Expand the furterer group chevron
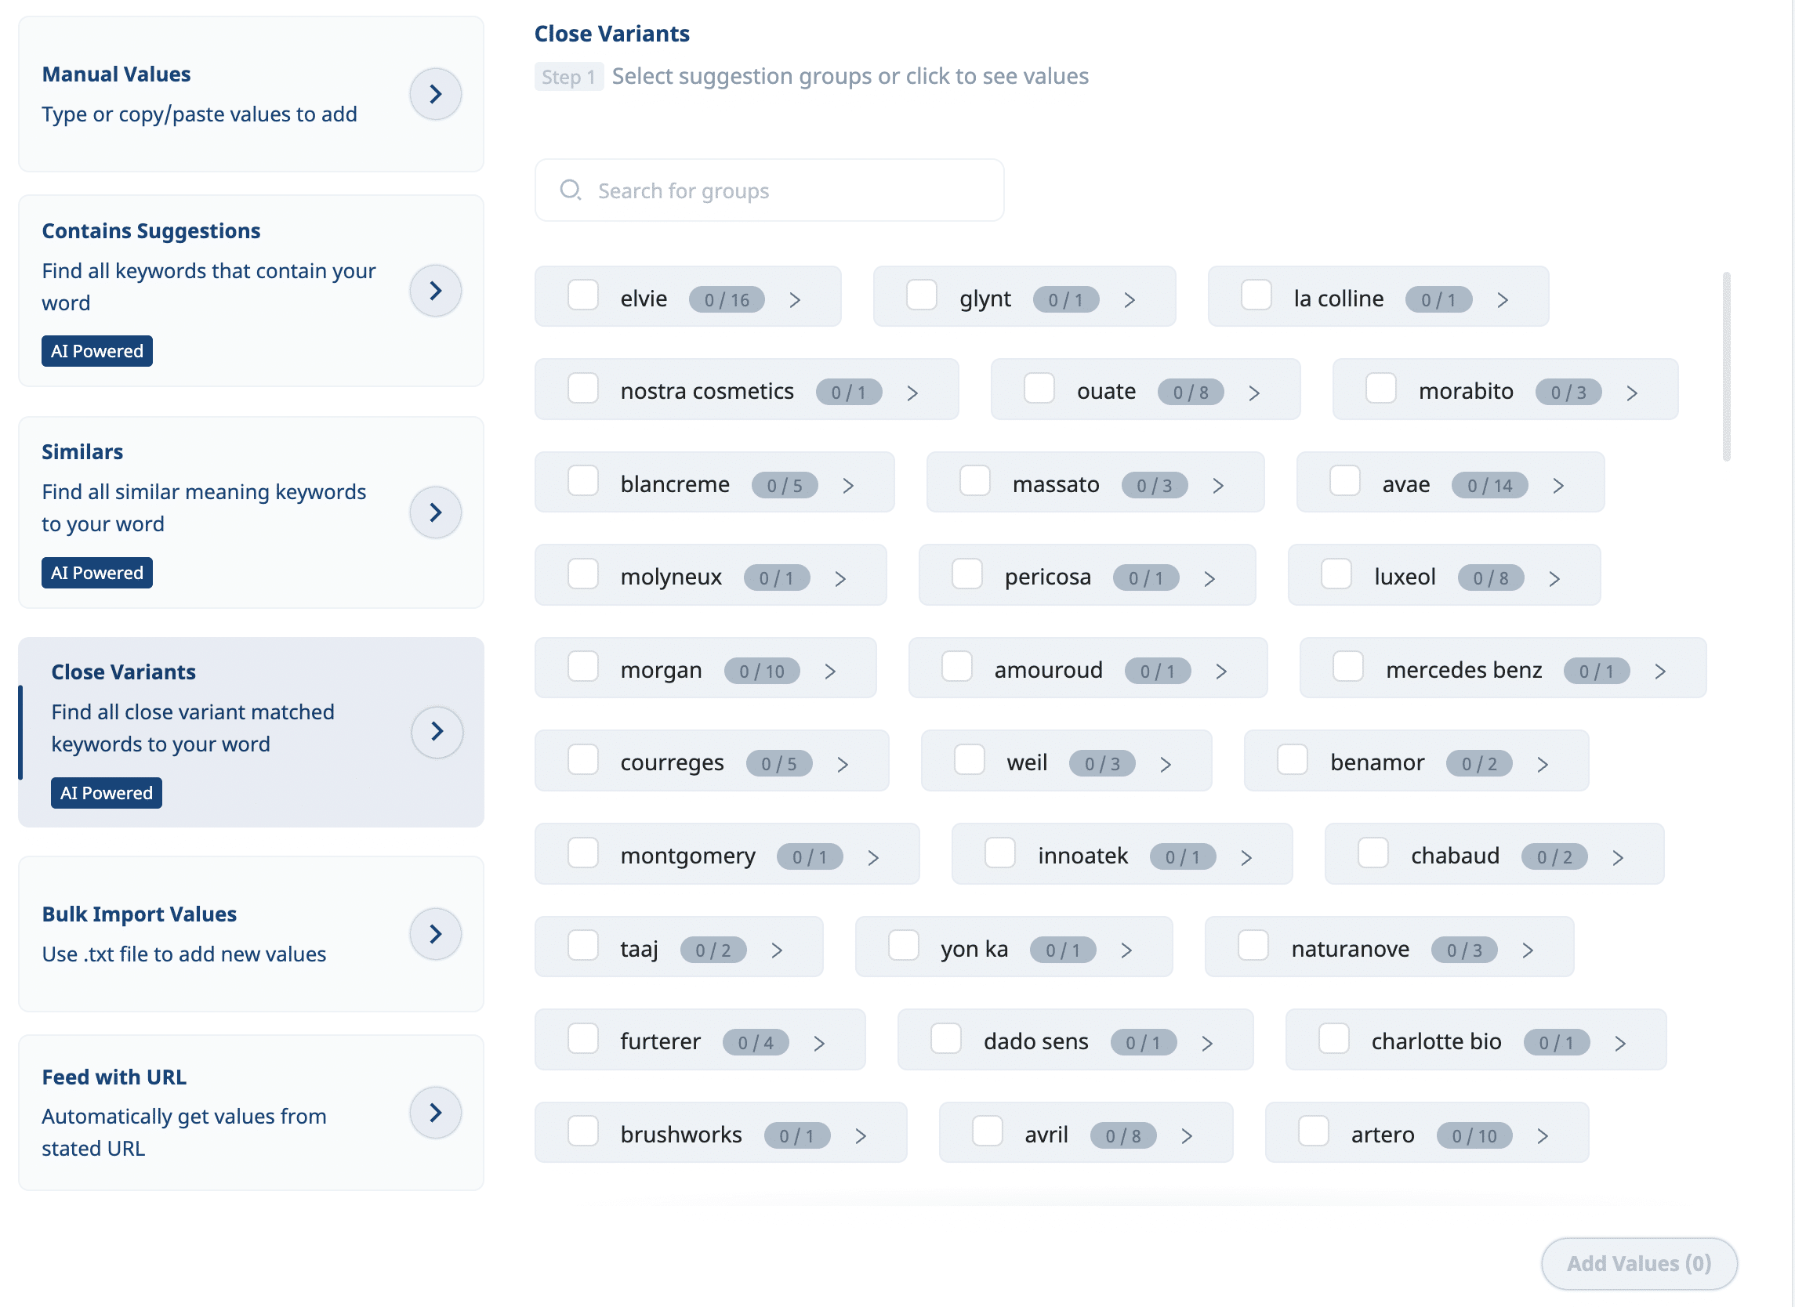This screenshot has height=1307, width=1795. point(819,1043)
